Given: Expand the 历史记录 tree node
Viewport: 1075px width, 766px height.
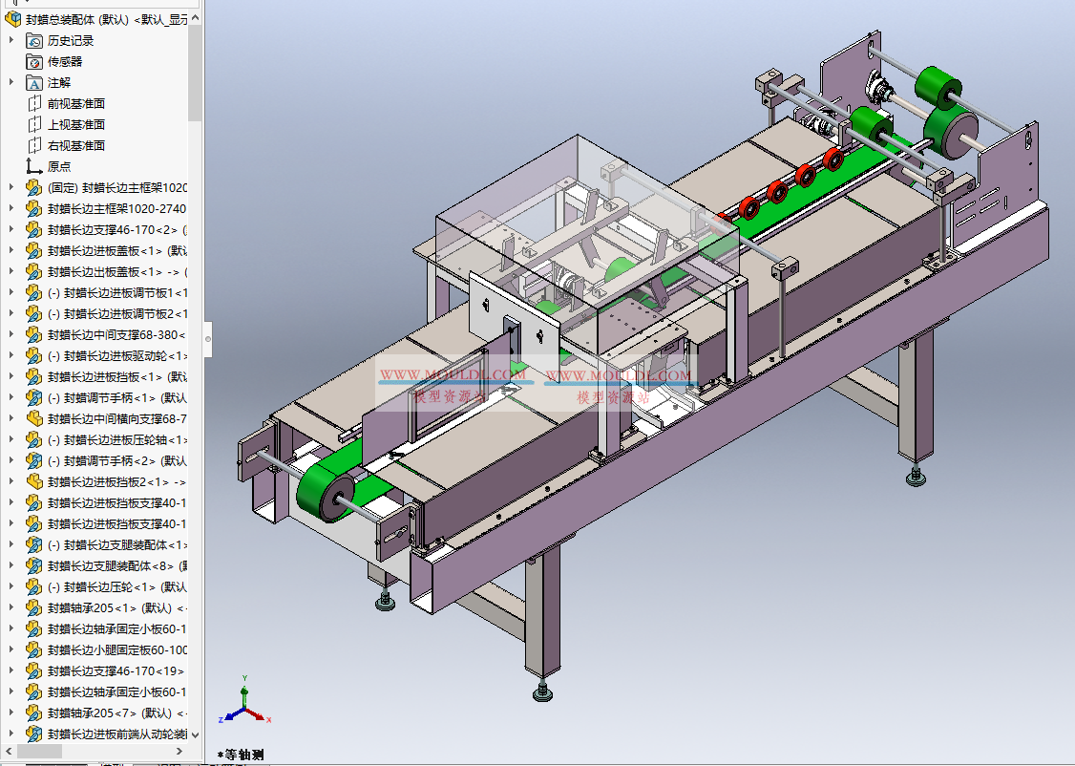Looking at the screenshot, I should tap(11, 40).
